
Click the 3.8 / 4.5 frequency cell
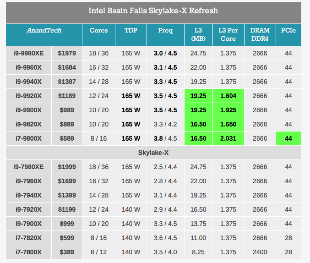165,138
